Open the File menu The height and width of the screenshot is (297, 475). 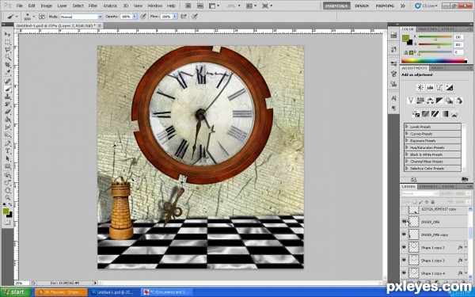pyautogui.click(x=19, y=6)
